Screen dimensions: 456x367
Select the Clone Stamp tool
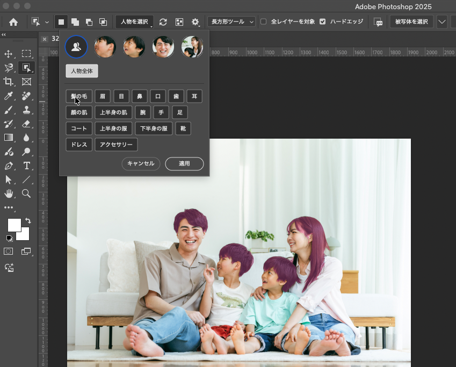tap(26, 110)
